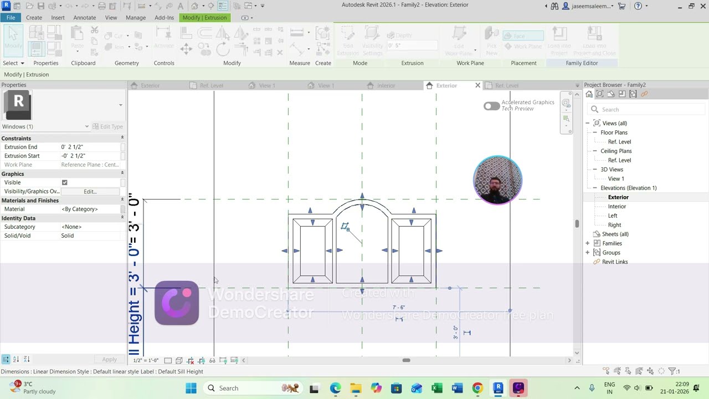Select the Modify arrow tool
The height and width of the screenshot is (399, 709).
click(x=13, y=39)
